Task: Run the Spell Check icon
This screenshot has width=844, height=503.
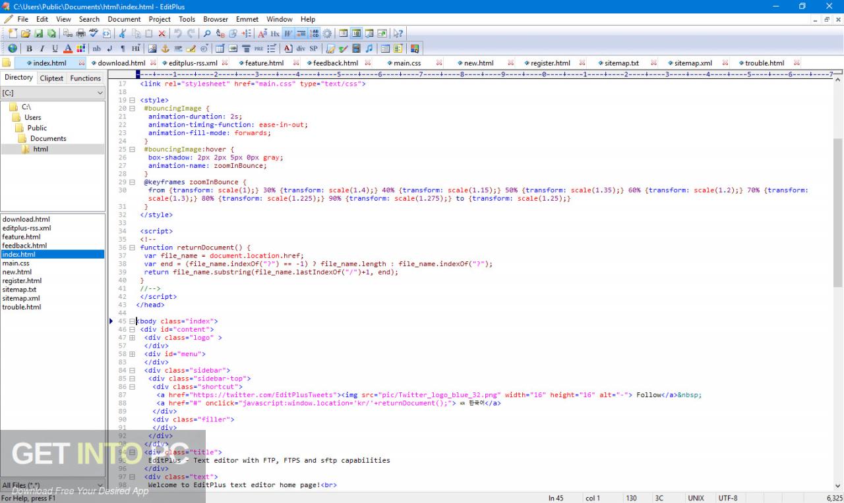Action: (x=94, y=33)
